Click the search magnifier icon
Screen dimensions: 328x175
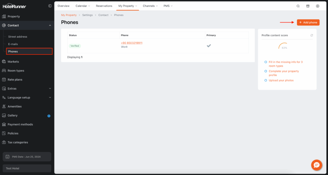pyautogui.click(x=298, y=6)
